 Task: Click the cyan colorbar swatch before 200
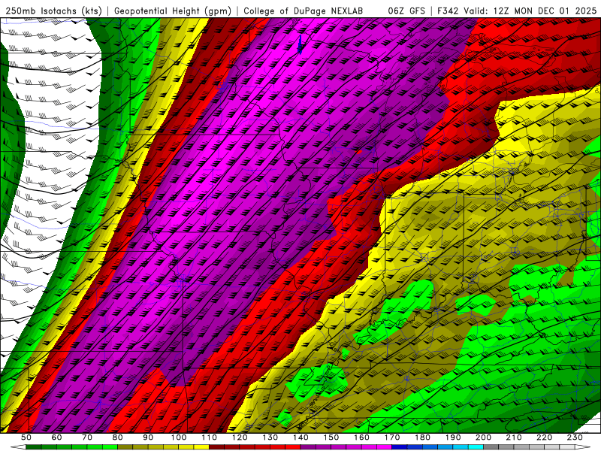coord(476,447)
